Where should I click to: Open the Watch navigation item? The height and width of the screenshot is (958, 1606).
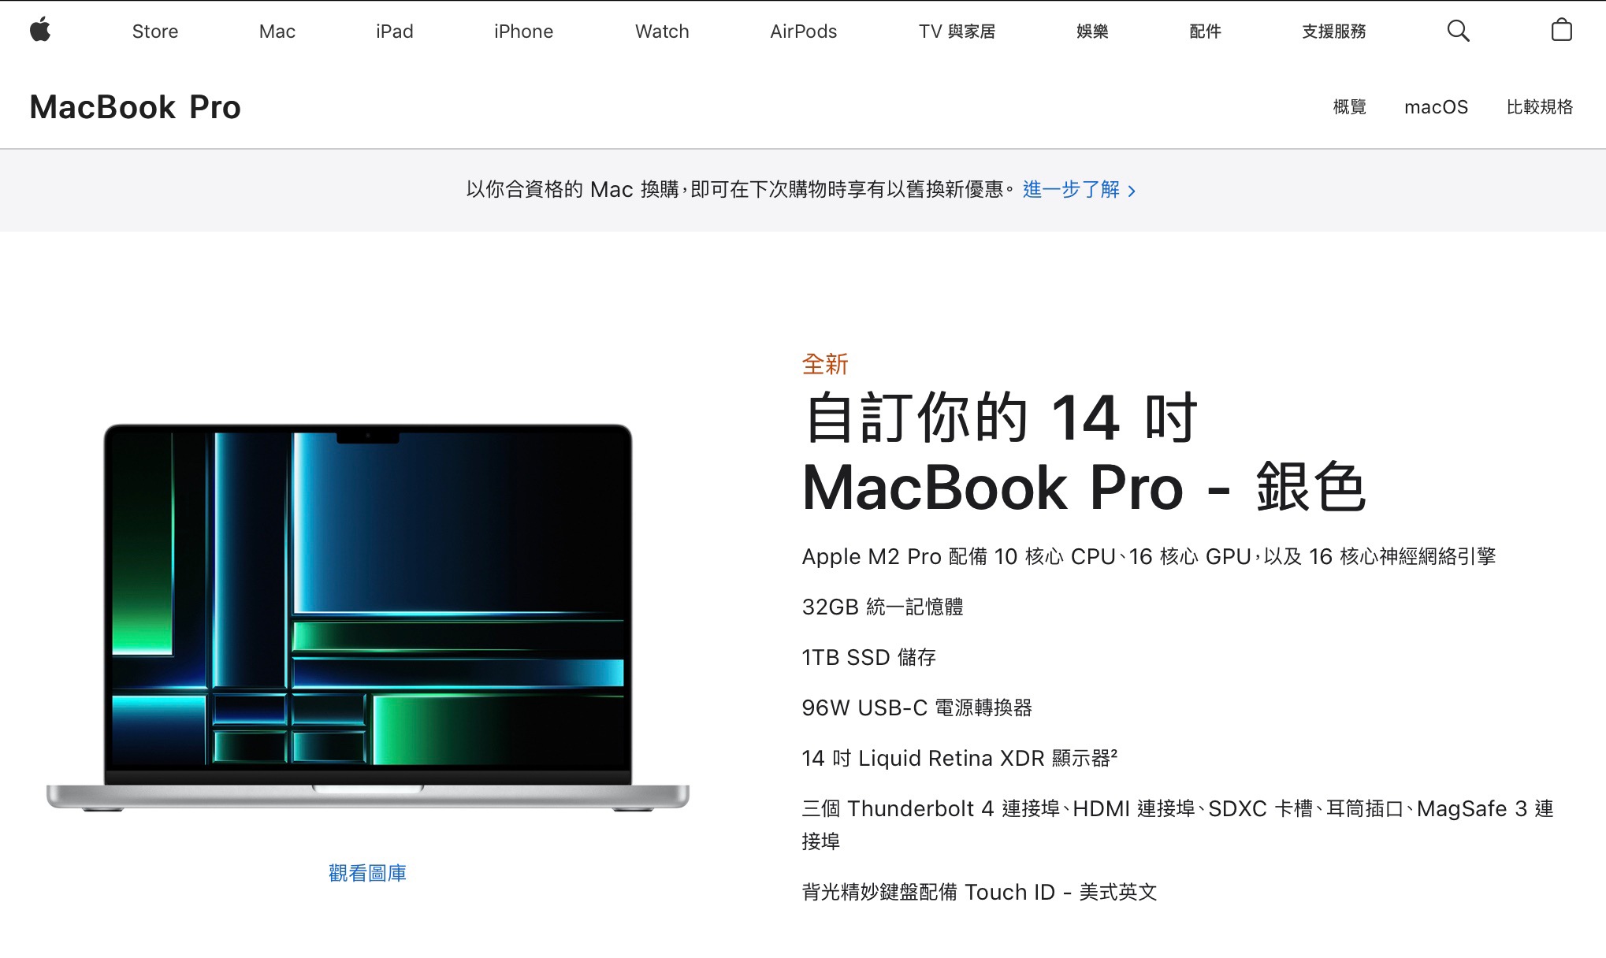(x=662, y=32)
